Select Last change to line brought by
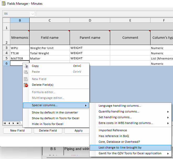This screenshot has width=173, height=159. 120,148
